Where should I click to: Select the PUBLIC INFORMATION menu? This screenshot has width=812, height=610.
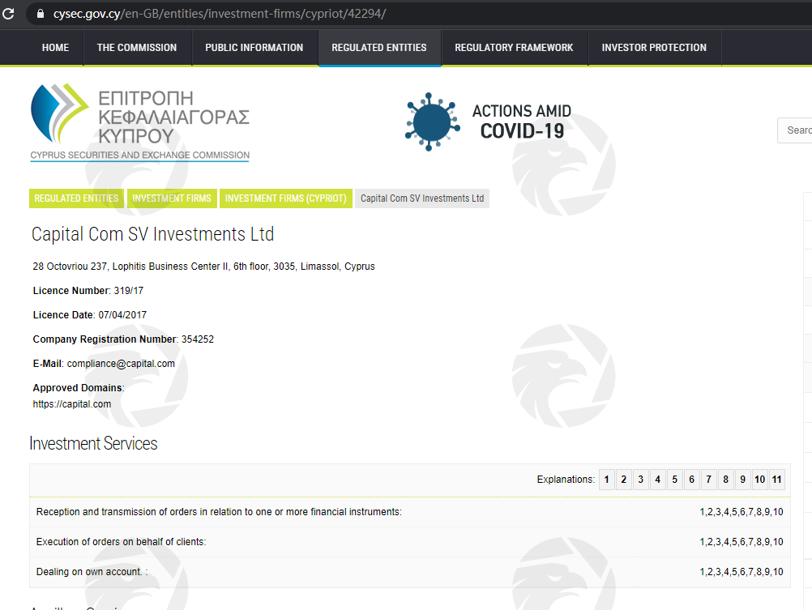[x=254, y=48]
